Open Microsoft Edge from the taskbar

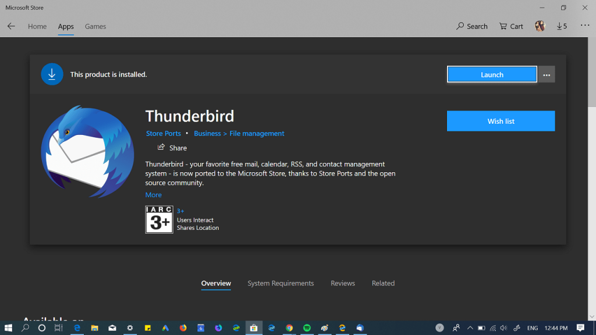click(x=77, y=328)
